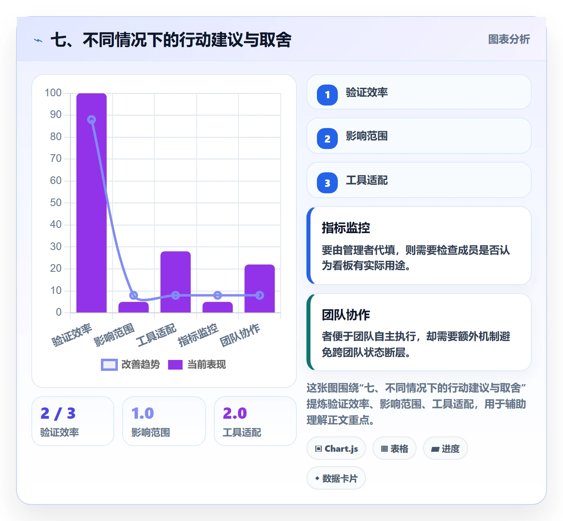Select the 工具适配 bar in the chart

[x=176, y=282]
